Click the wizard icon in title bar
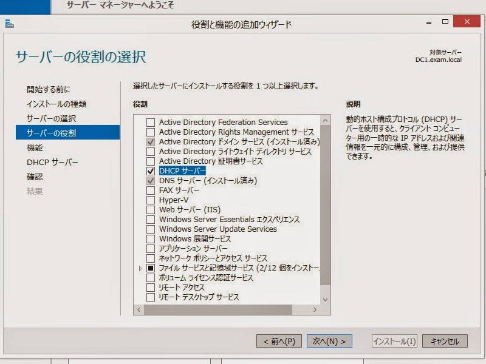 (x=10, y=24)
